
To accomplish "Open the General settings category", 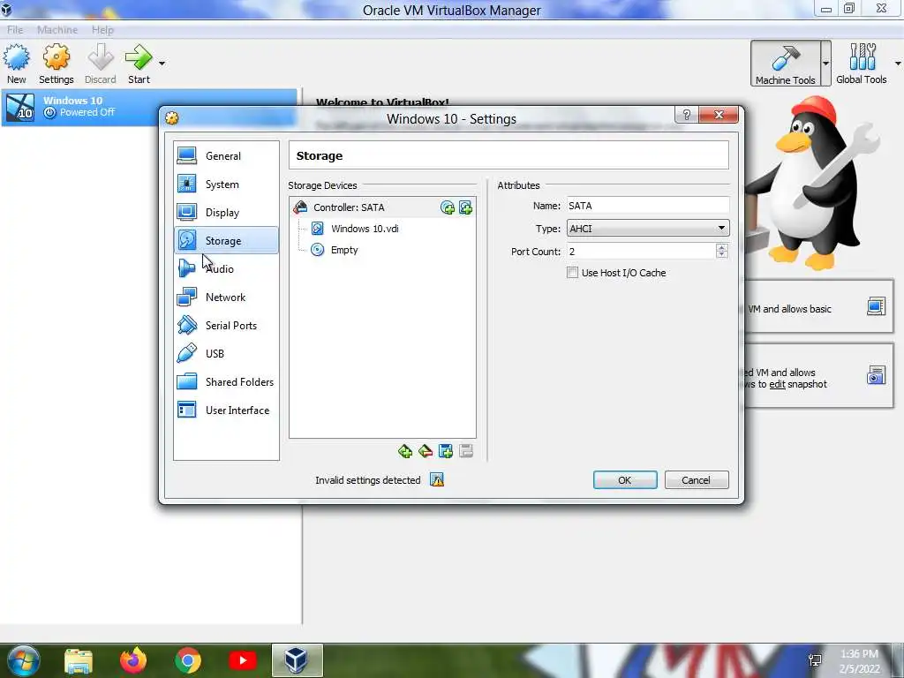I will [x=226, y=155].
